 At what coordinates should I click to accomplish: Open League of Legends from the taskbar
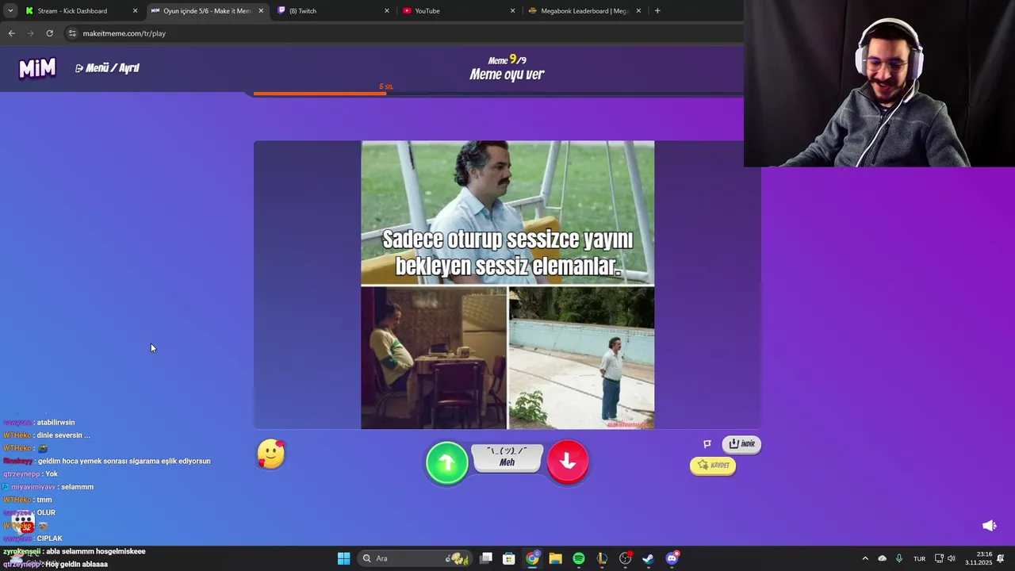click(x=602, y=558)
